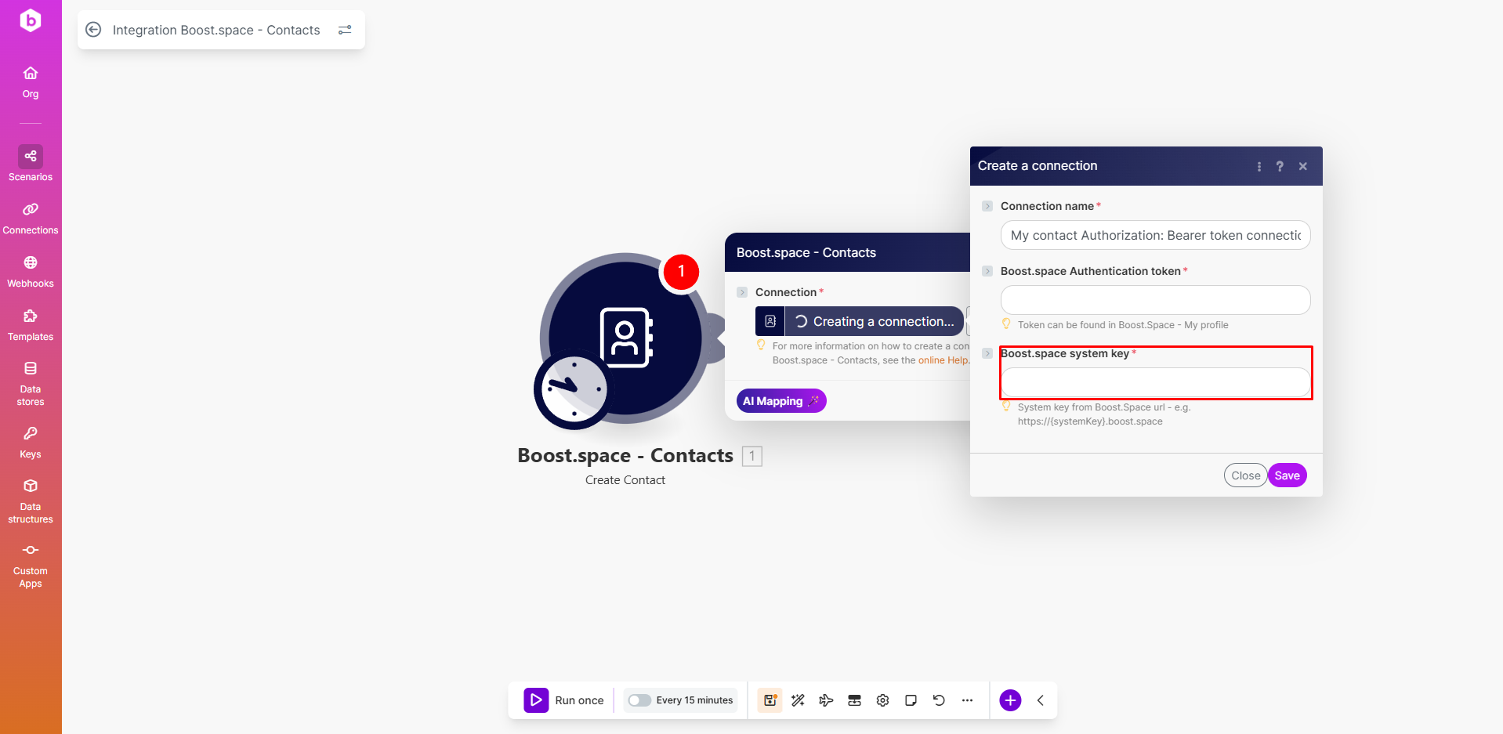1503x734 pixels.
Task: Open Webhooks from the sidebar
Action: click(31, 271)
